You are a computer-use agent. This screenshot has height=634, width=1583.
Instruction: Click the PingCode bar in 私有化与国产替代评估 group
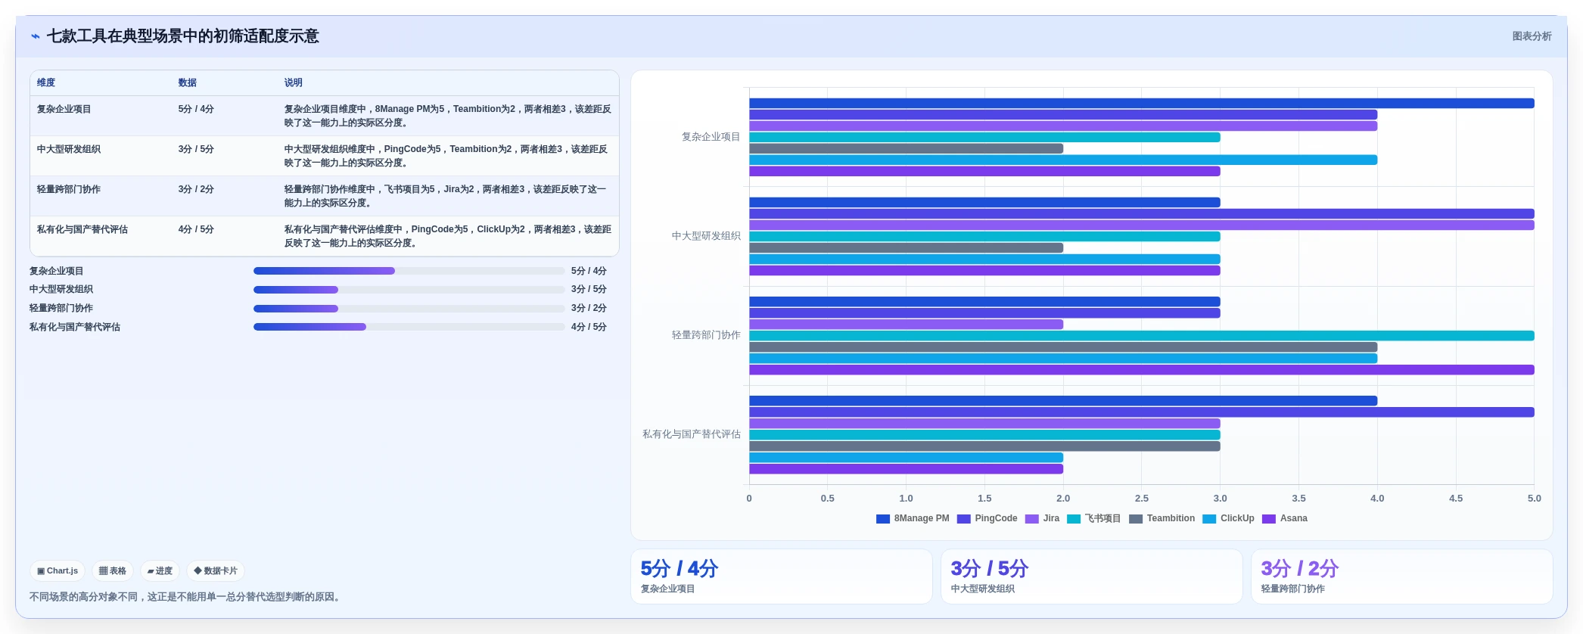tap(1142, 412)
